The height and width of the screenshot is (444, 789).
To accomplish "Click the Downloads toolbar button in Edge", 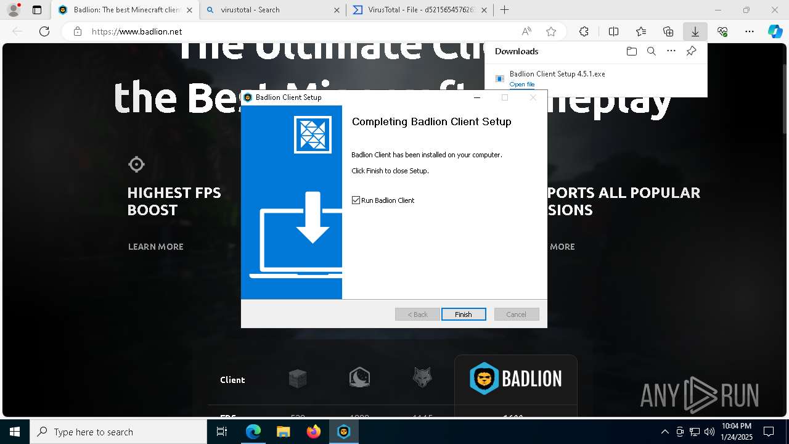I will (695, 31).
